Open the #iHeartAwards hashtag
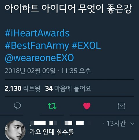 37,33
